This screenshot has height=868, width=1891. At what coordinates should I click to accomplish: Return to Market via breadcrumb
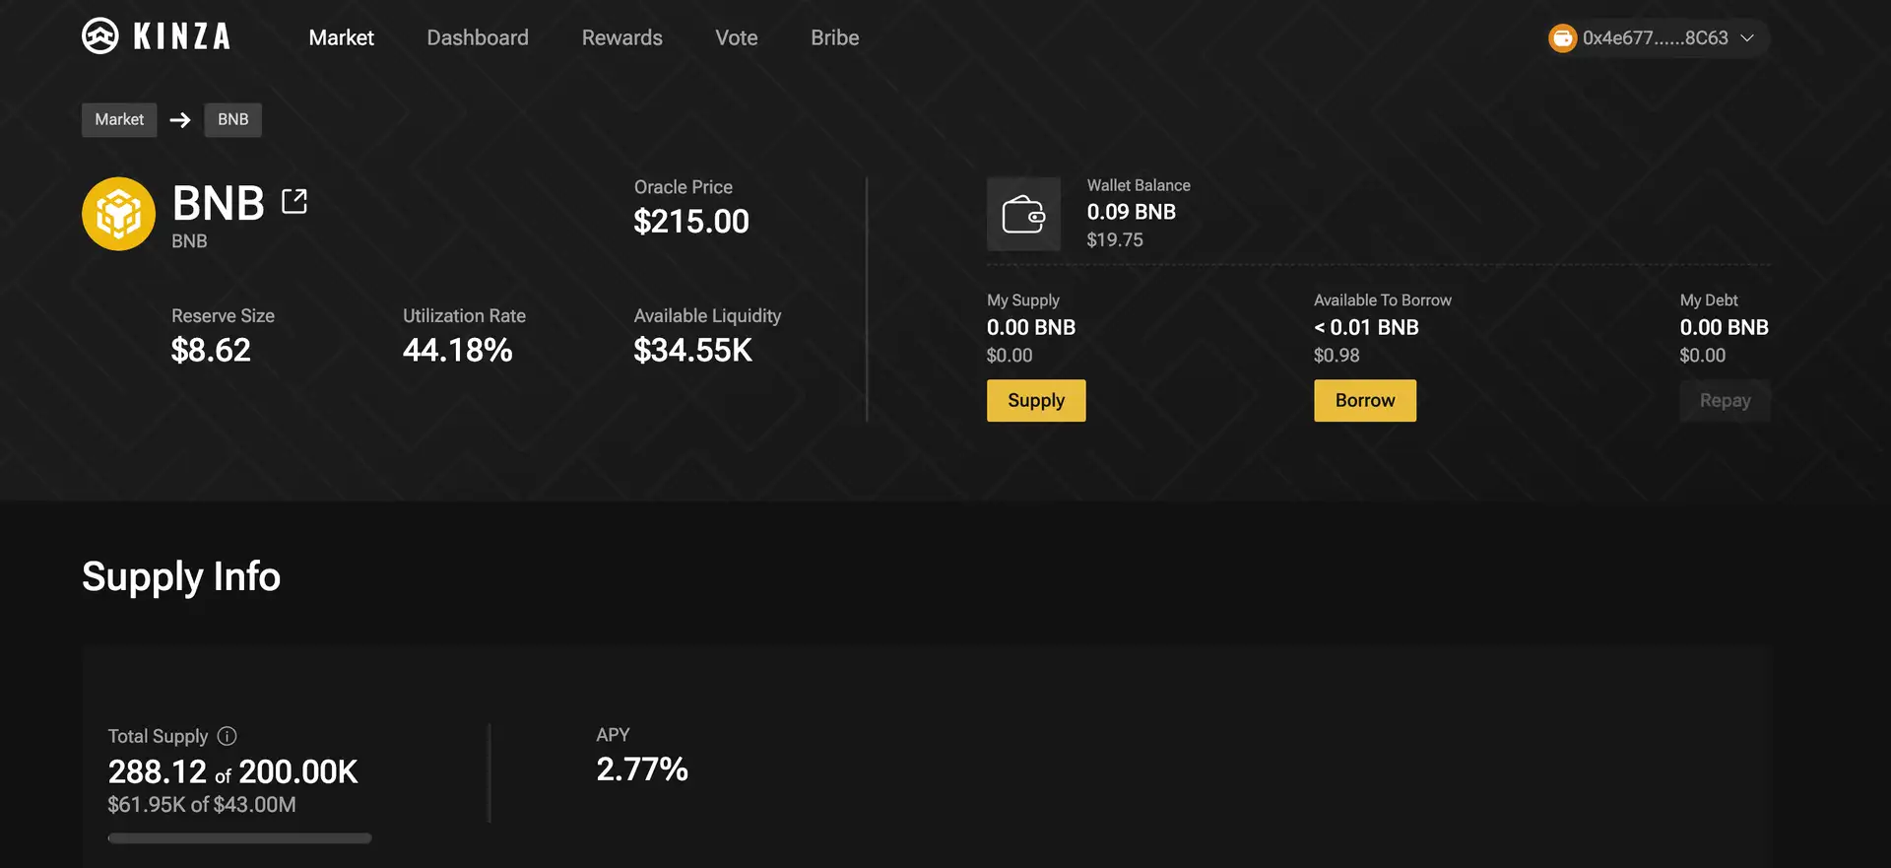point(119,120)
